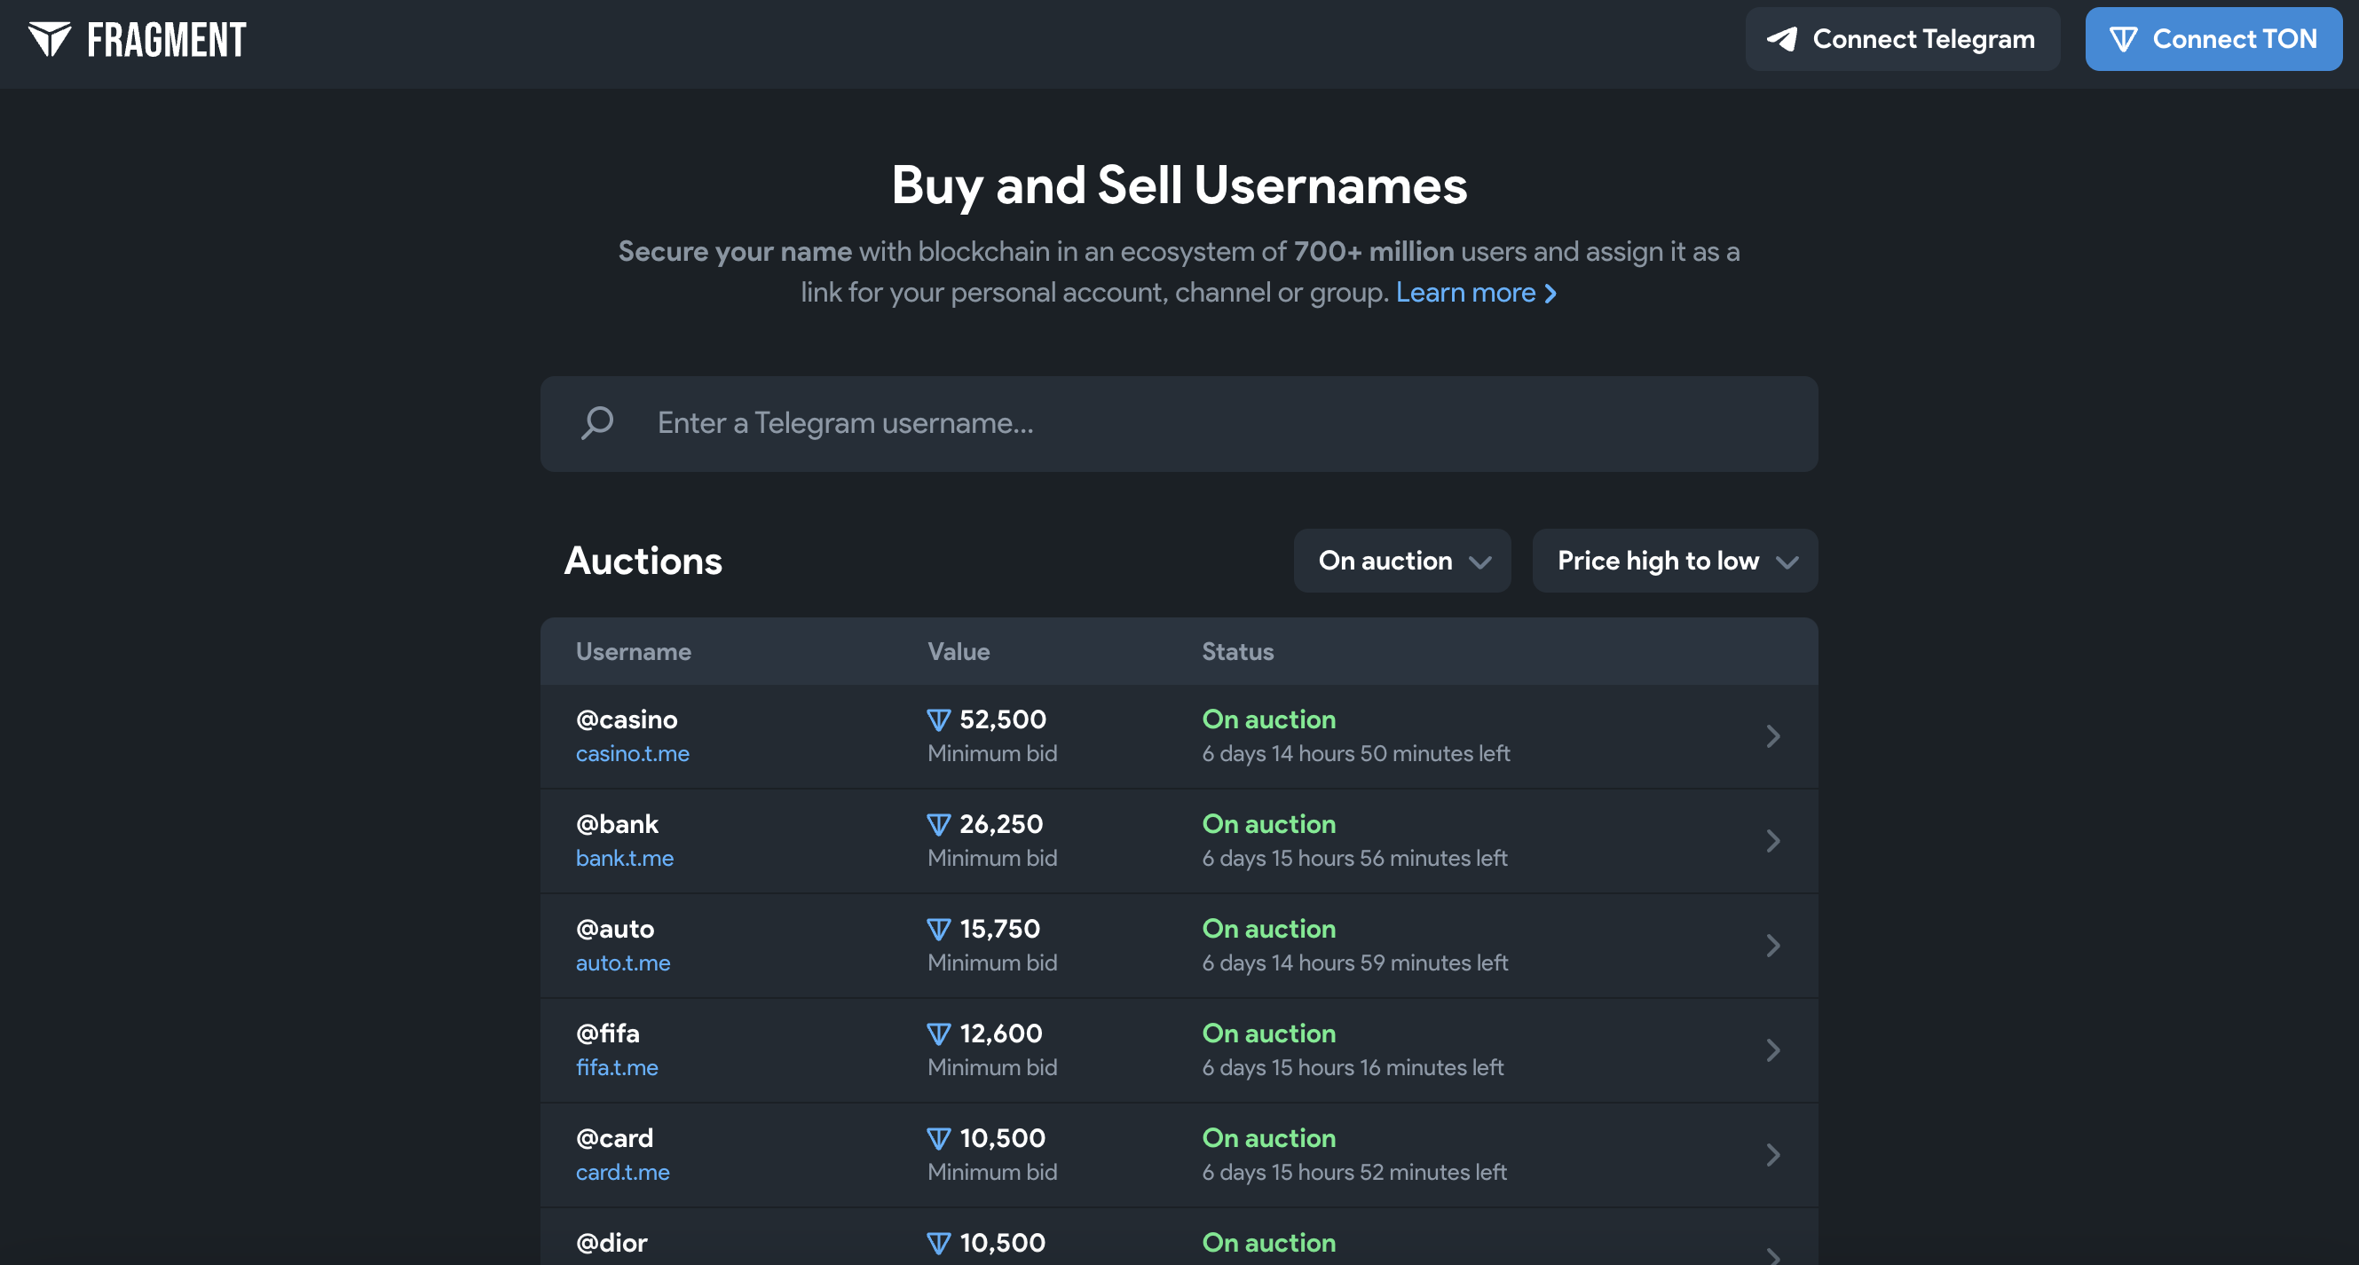The width and height of the screenshot is (2359, 1265).
Task: Click the TON icon next to @bank's minimum bid
Action: pos(939,824)
